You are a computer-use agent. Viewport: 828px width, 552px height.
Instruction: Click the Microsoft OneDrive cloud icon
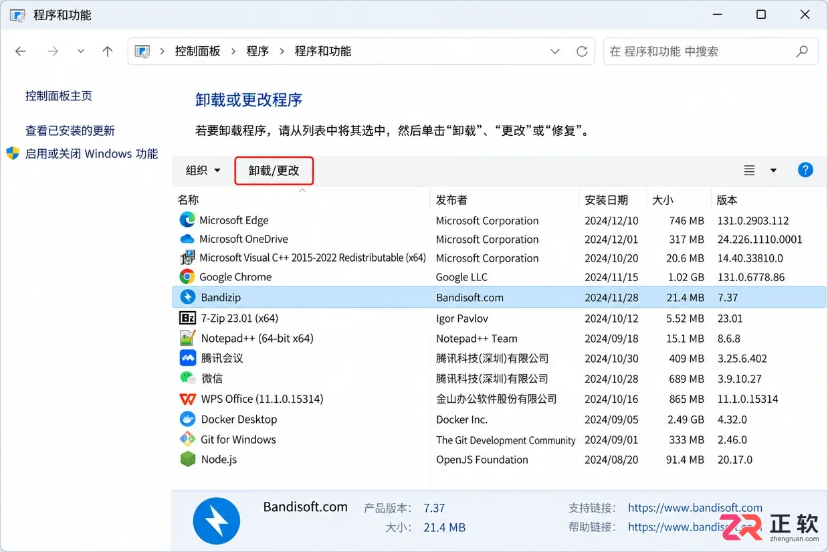click(187, 239)
